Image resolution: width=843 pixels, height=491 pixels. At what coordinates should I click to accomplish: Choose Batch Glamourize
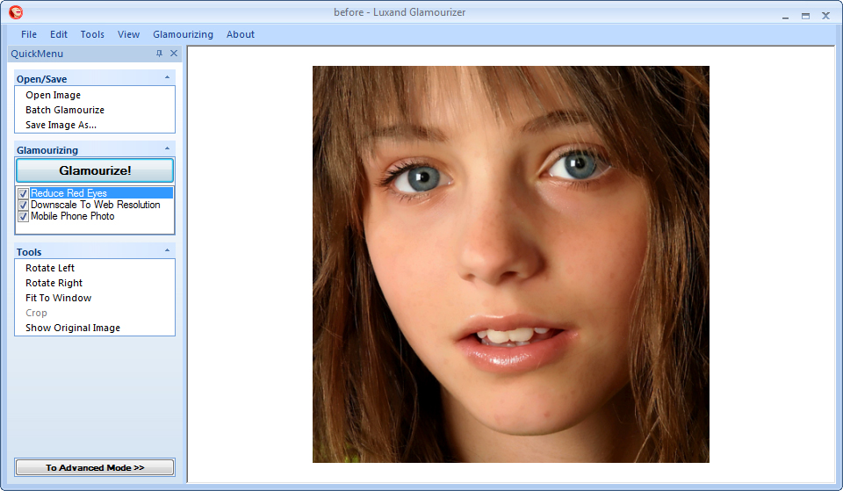(x=65, y=110)
